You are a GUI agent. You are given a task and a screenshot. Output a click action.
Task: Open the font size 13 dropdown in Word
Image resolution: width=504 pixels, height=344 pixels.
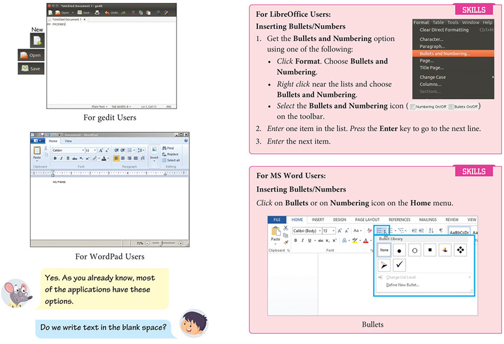(333, 231)
